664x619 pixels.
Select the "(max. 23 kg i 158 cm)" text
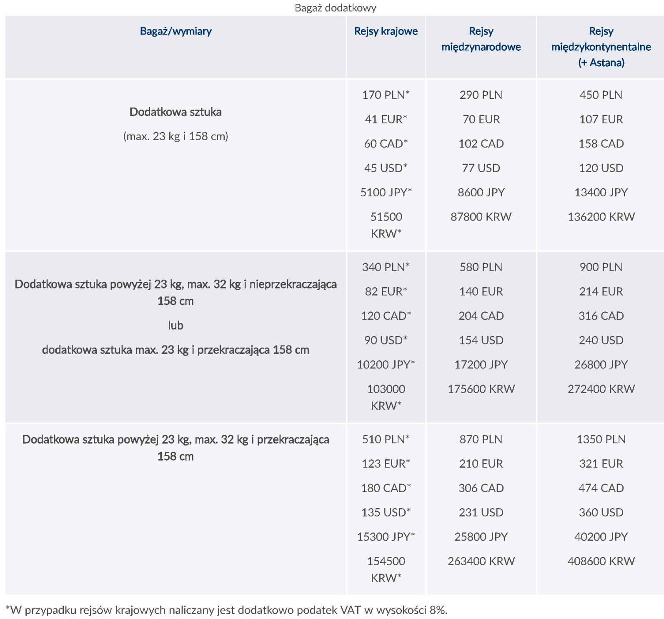click(175, 136)
